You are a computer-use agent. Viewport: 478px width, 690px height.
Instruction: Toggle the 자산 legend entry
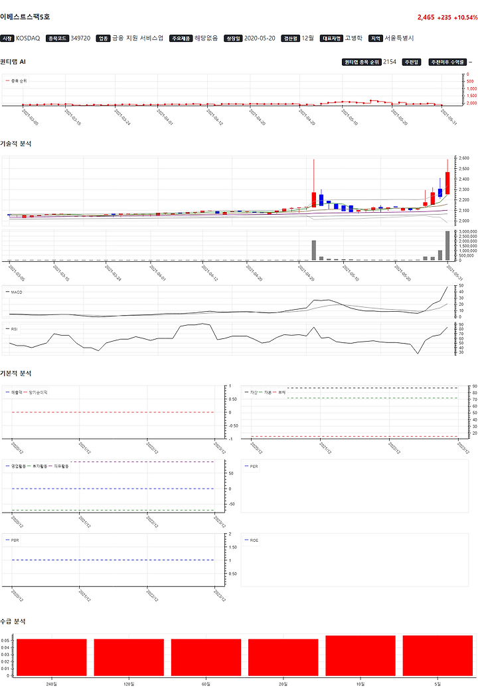[x=252, y=392]
